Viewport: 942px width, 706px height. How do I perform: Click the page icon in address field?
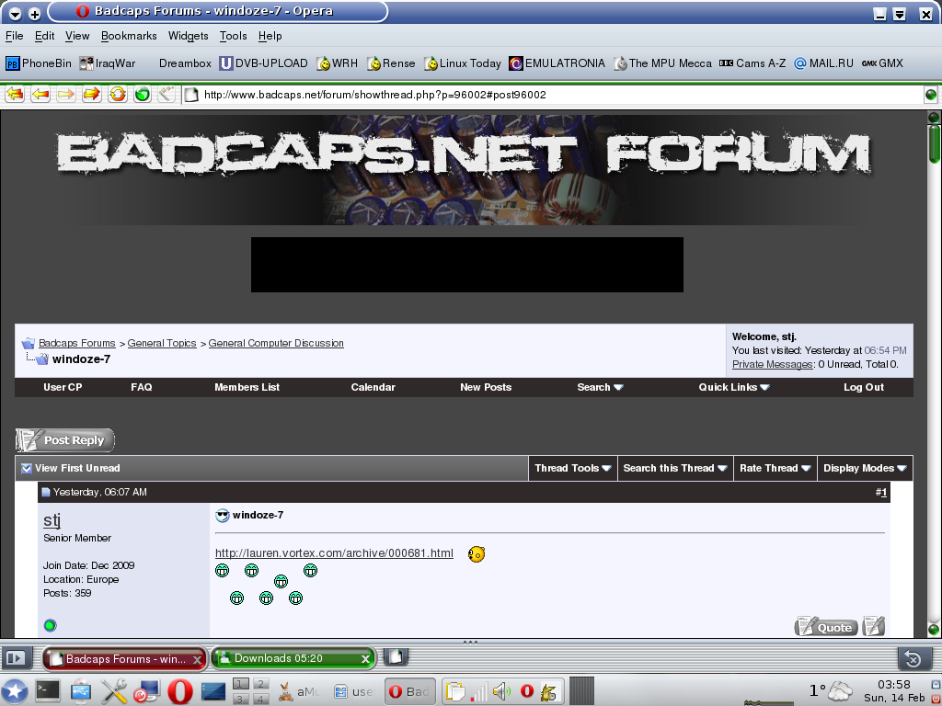[x=191, y=95]
